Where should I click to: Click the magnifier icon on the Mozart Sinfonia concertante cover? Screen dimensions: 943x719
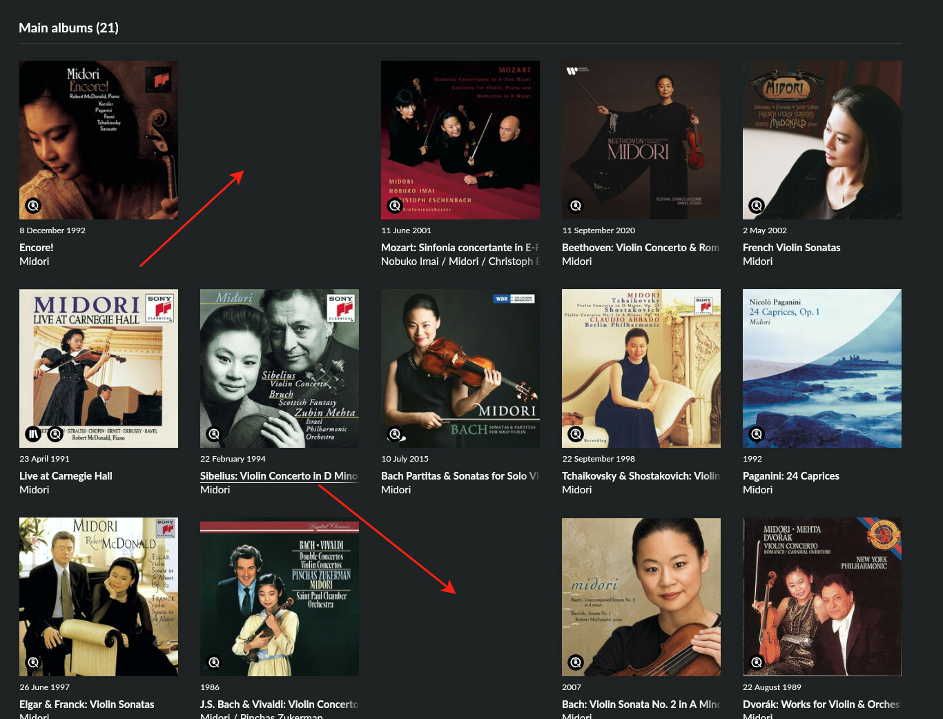395,206
